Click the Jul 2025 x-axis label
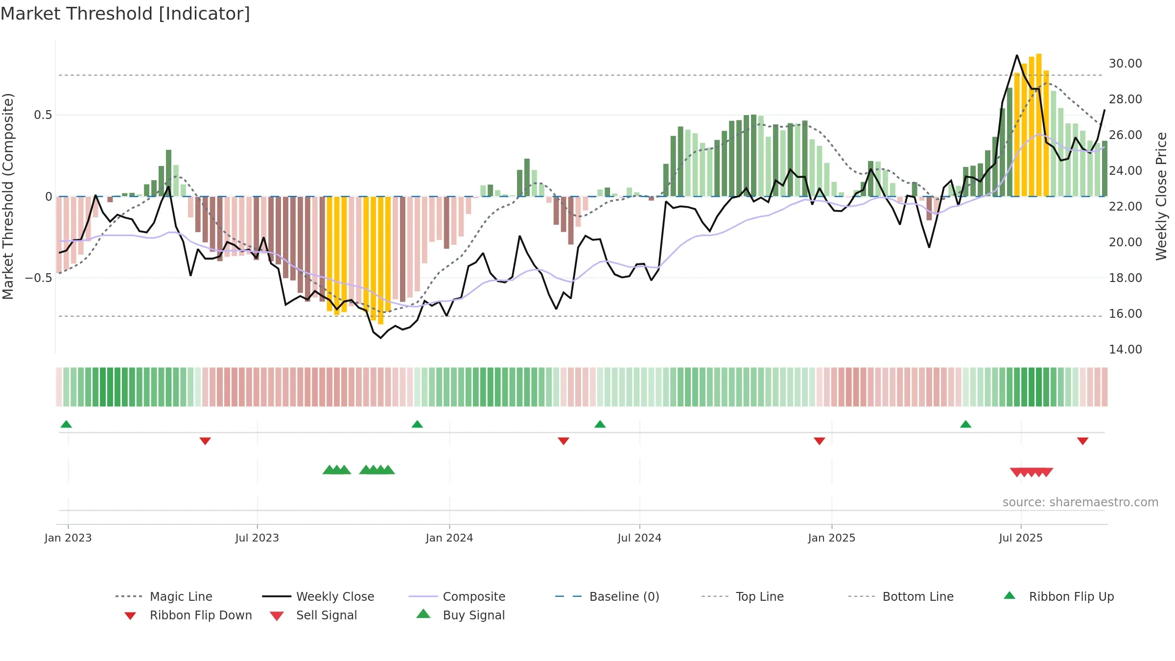Screen dimensions: 1175x661 1021,538
